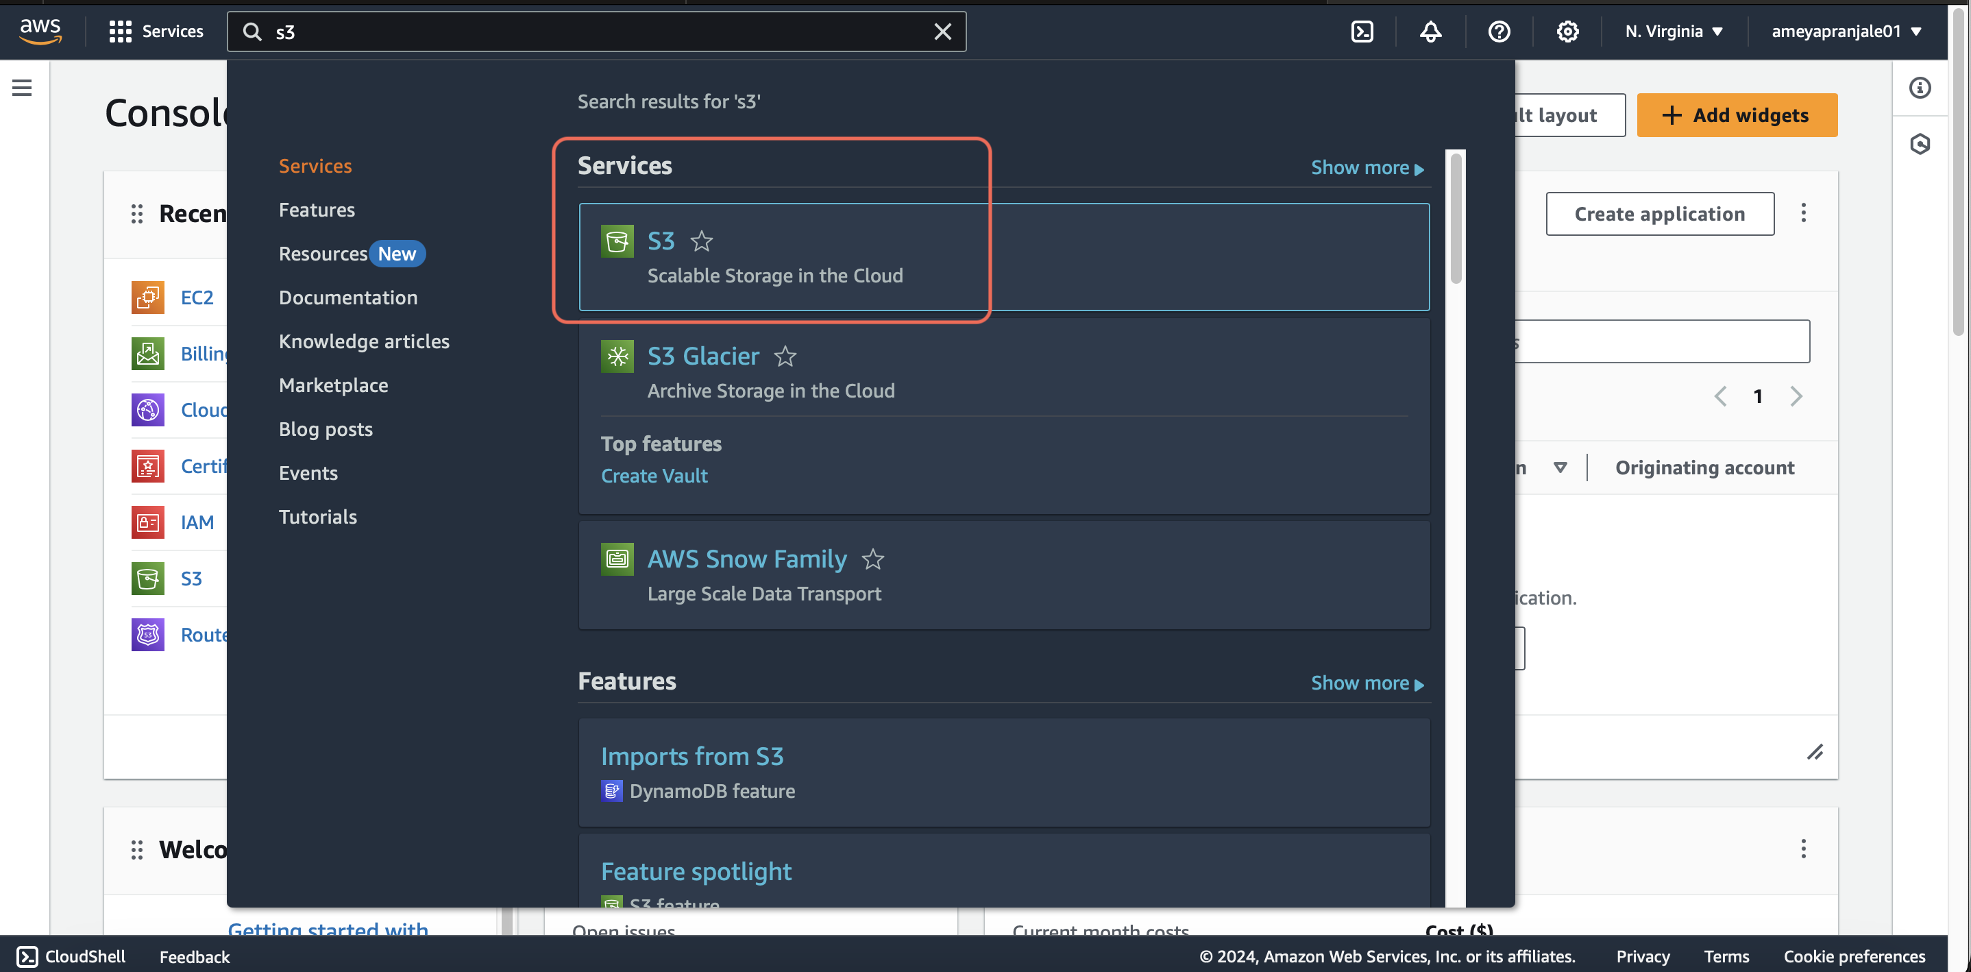Click the S3 Glacier Archive Storage icon
The height and width of the screenshot is (972, 1971).
click(616, 356)
